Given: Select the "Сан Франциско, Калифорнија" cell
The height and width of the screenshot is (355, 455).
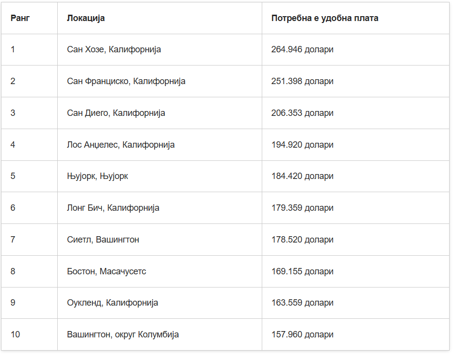Looking at the screenshot, I should pyautogui.click(x=126, y=81).
